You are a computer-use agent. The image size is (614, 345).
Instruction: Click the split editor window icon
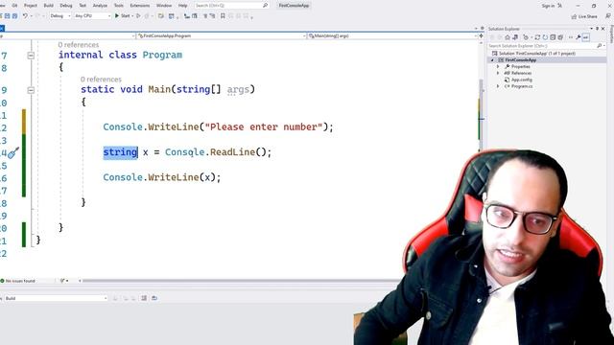pyautogui.click(x=482, y=35)
